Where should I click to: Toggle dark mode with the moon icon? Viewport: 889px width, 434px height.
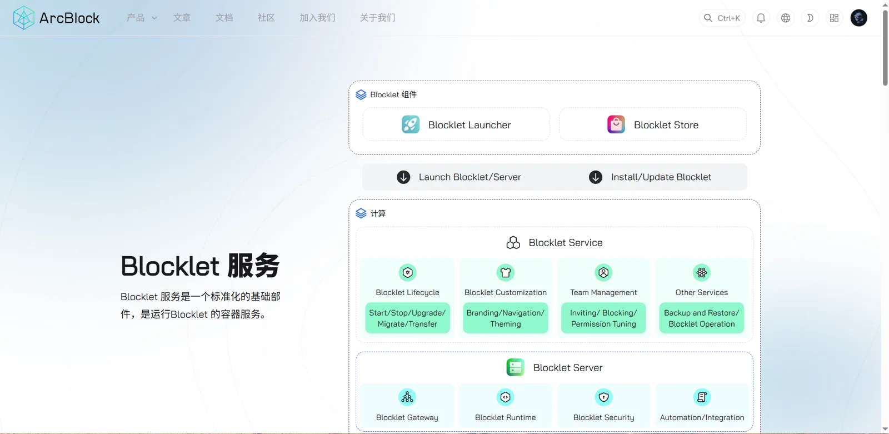tap(810, 18)
